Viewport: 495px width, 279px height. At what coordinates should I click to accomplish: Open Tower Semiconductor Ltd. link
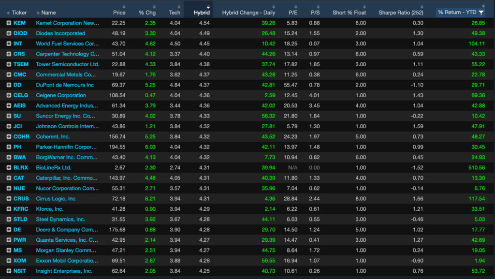(68, 64)
